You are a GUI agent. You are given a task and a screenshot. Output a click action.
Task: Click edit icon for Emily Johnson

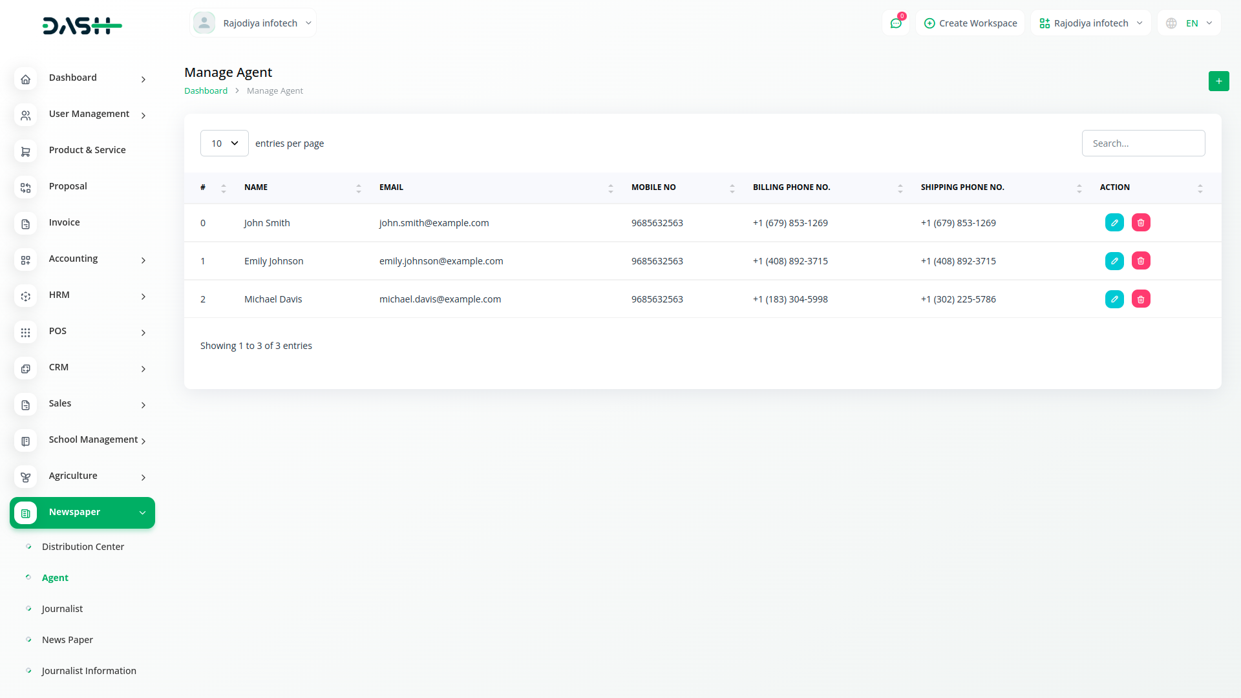click(x=1114, y=261)
